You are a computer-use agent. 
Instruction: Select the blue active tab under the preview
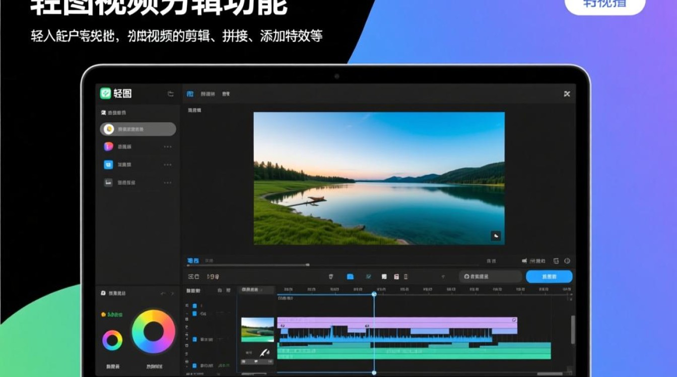click(x=193, y=261)
